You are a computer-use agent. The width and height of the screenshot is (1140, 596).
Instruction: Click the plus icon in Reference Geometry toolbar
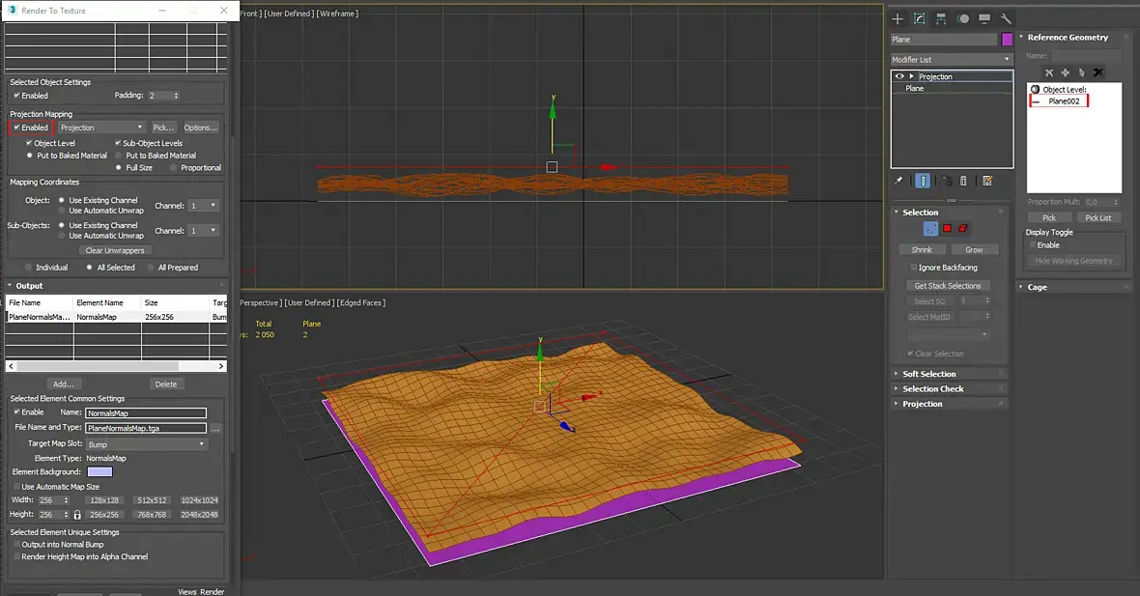[x=1065, y=72]
